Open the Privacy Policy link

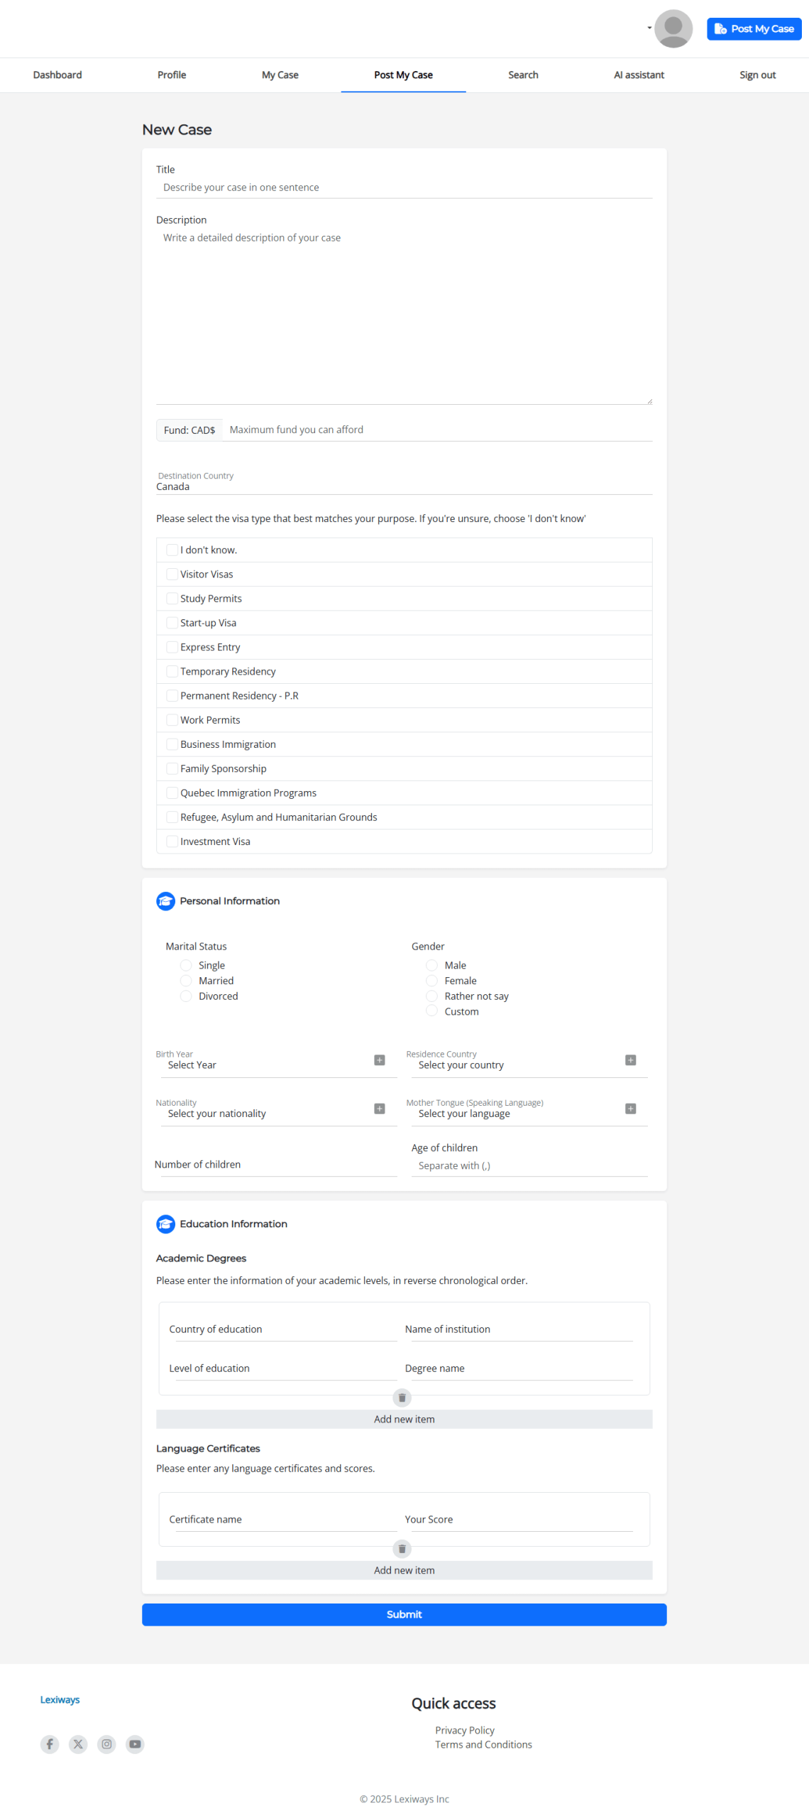point(465,1729)
